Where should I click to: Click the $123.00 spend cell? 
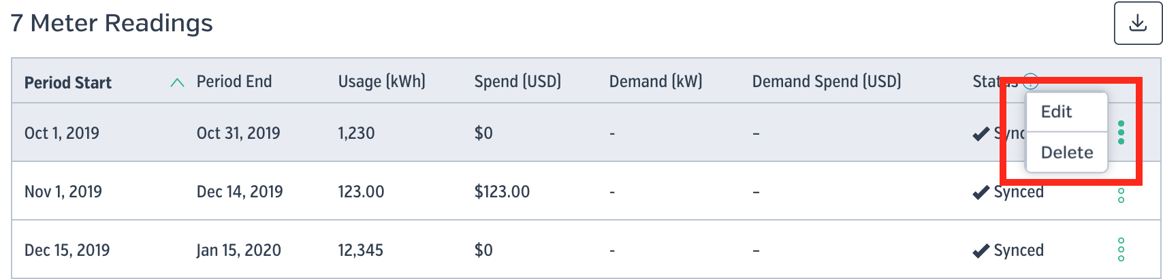[x=502, y=192]
